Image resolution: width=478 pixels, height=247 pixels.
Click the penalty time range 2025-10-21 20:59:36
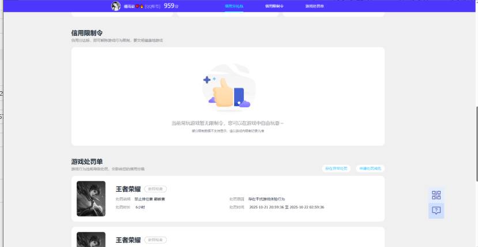[287, 207]
